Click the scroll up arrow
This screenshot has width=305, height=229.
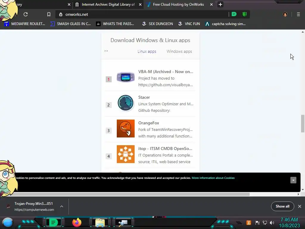pos(303,32)
